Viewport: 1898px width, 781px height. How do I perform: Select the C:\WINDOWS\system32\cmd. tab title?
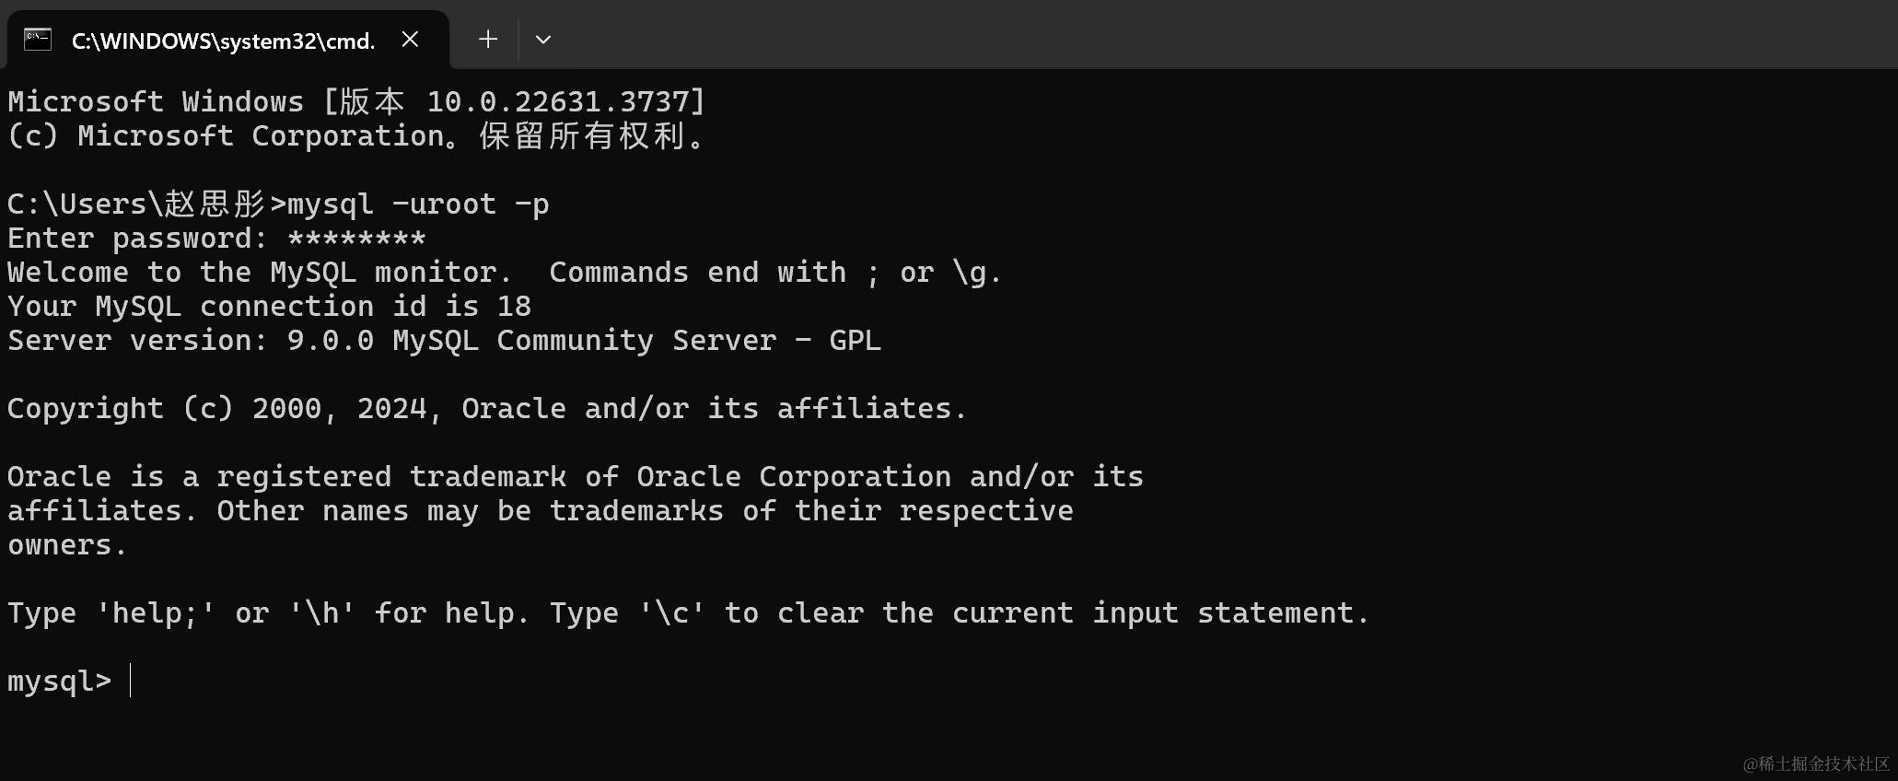click(224, 41)
